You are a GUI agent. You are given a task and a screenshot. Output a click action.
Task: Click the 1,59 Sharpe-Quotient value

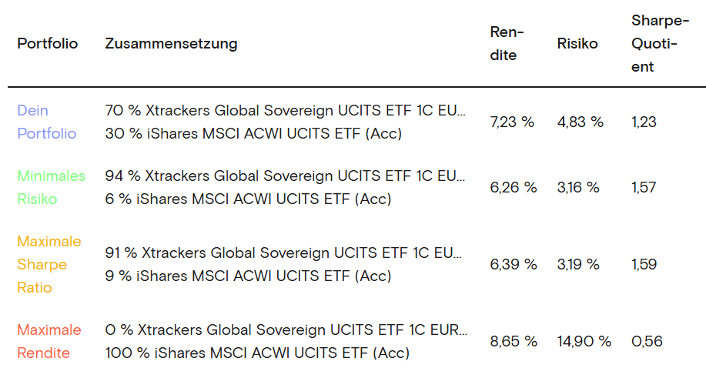pyautogui.click(x=644, y=264)
